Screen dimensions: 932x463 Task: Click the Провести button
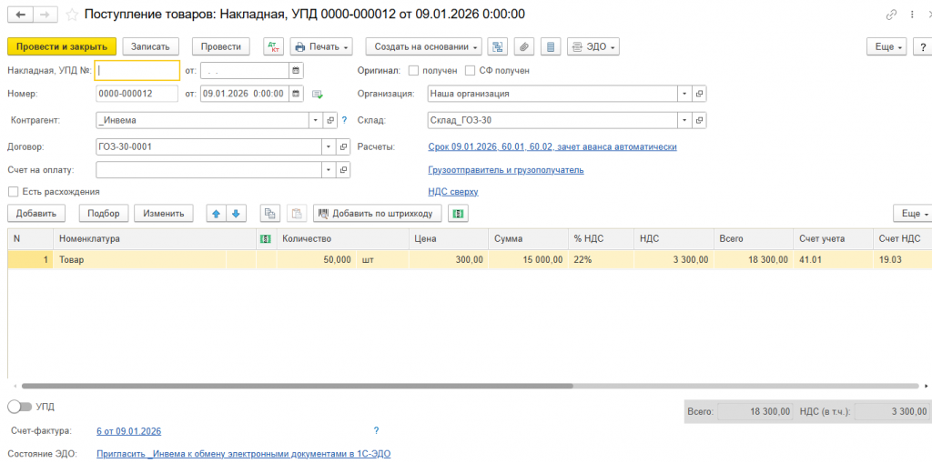click(x=220, y=46)
